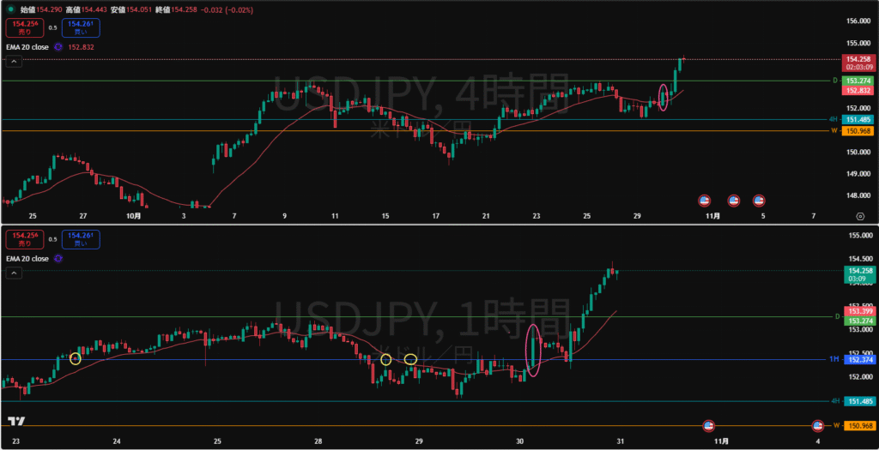Click the buy (買い) button in the 1-hour chart

[x=82, y=239]
